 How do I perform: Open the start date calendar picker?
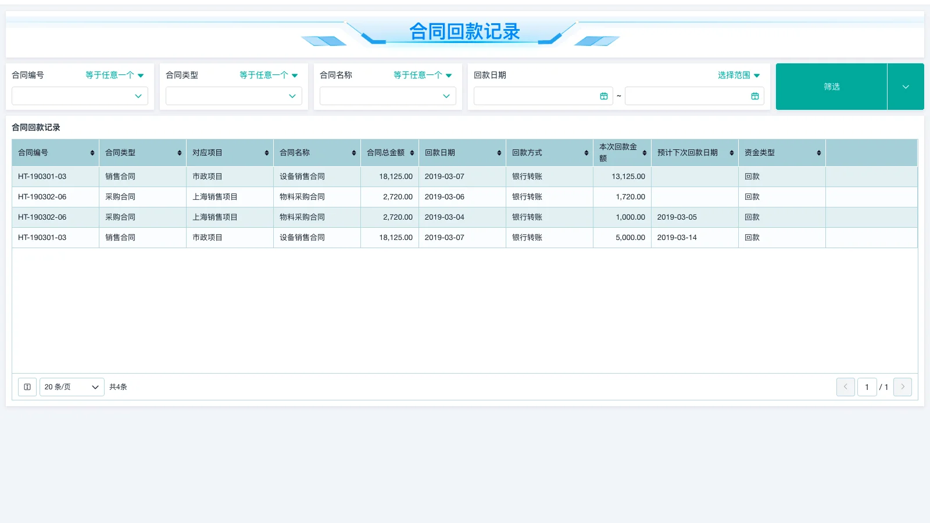click(x=603, y=96)
